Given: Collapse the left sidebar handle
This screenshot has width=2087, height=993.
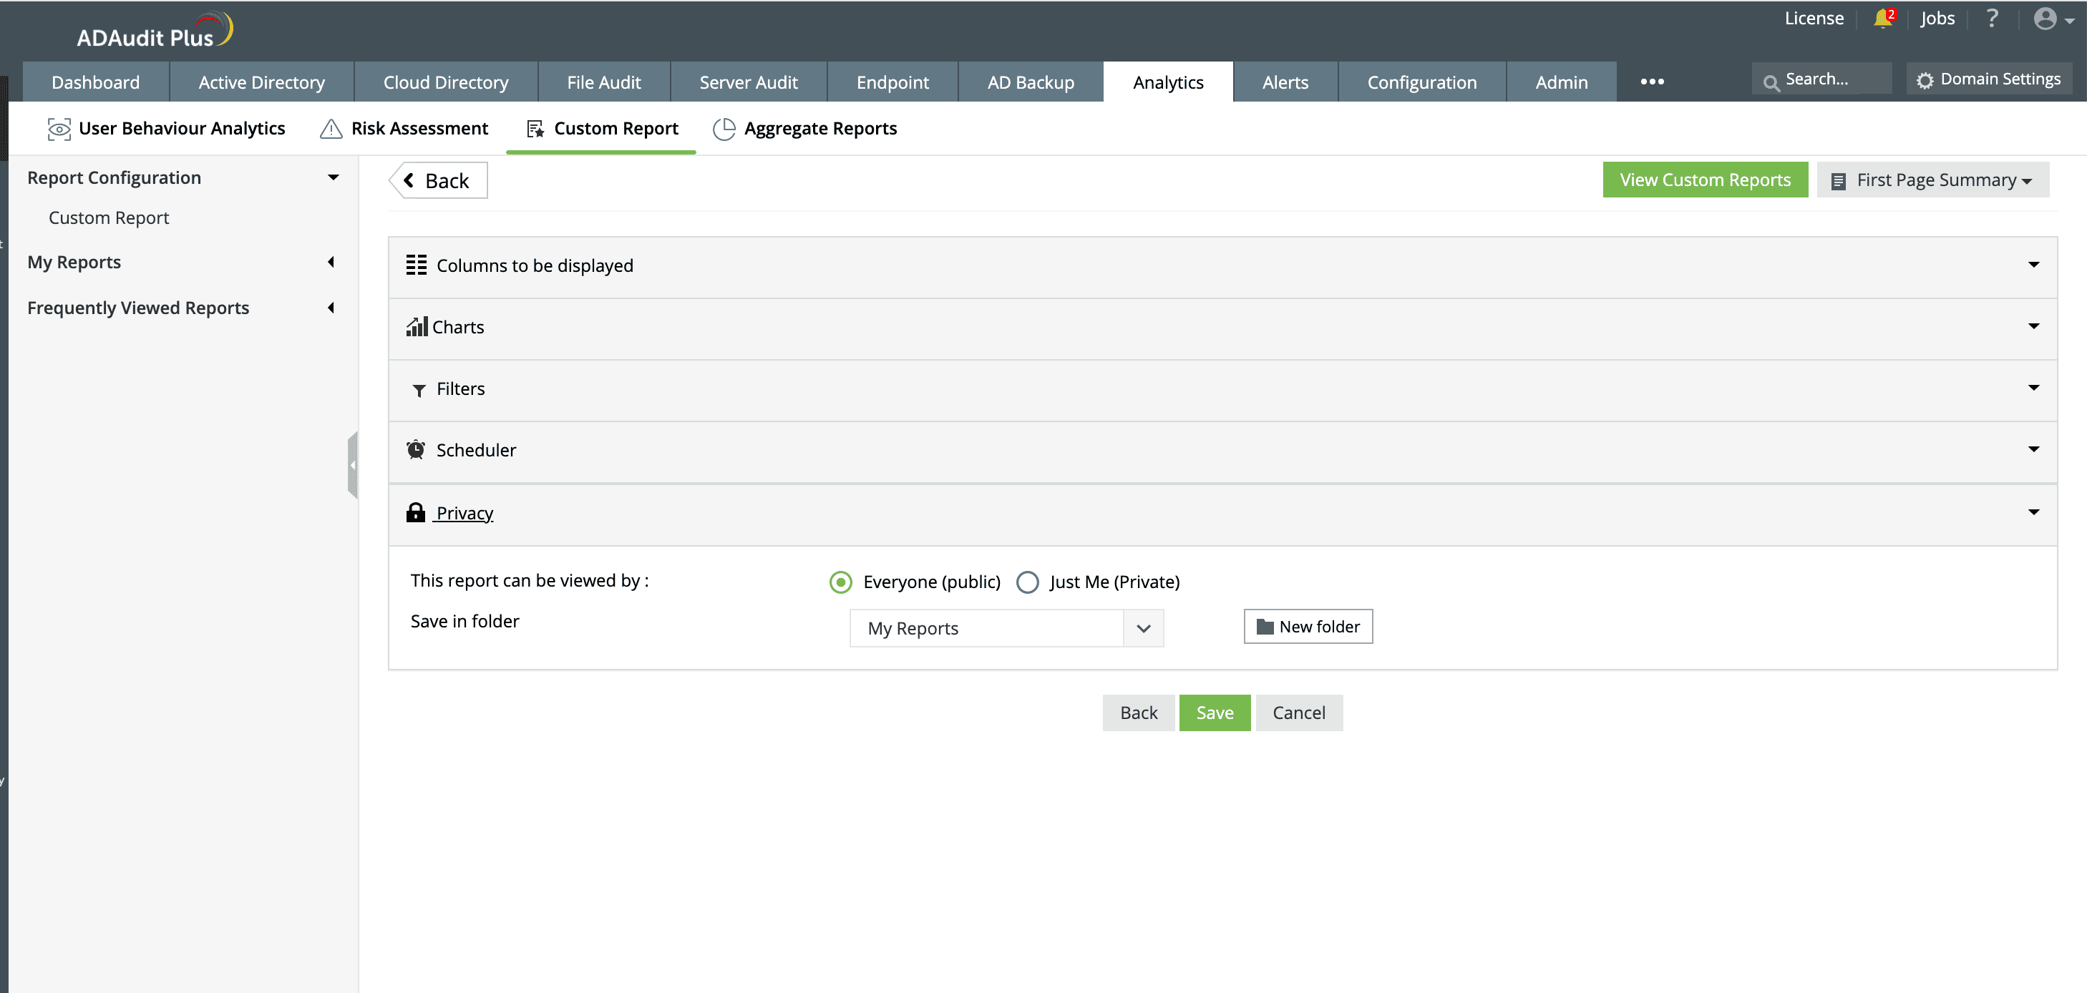Looking at the screenshot, I should [x=352, y=465].
